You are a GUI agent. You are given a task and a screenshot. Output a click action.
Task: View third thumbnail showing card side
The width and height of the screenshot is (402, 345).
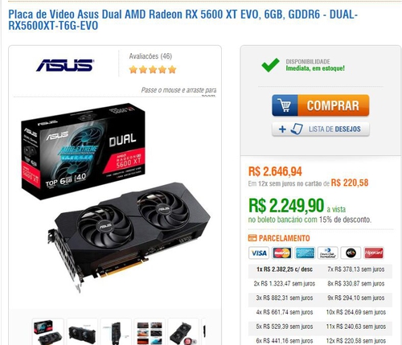116,332
